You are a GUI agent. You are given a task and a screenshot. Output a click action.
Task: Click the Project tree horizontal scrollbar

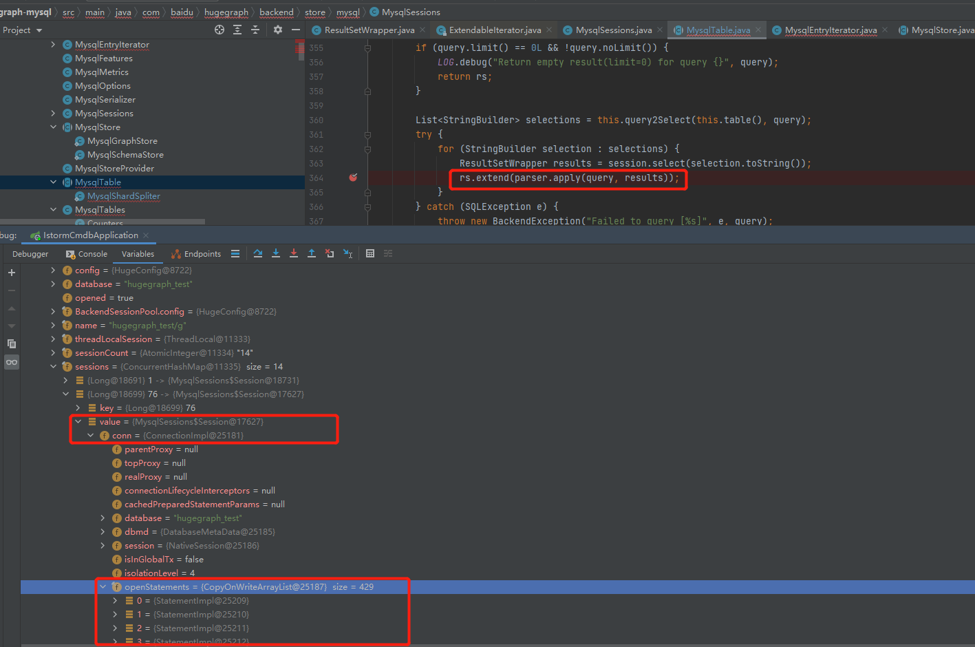[x=103, y=222]
